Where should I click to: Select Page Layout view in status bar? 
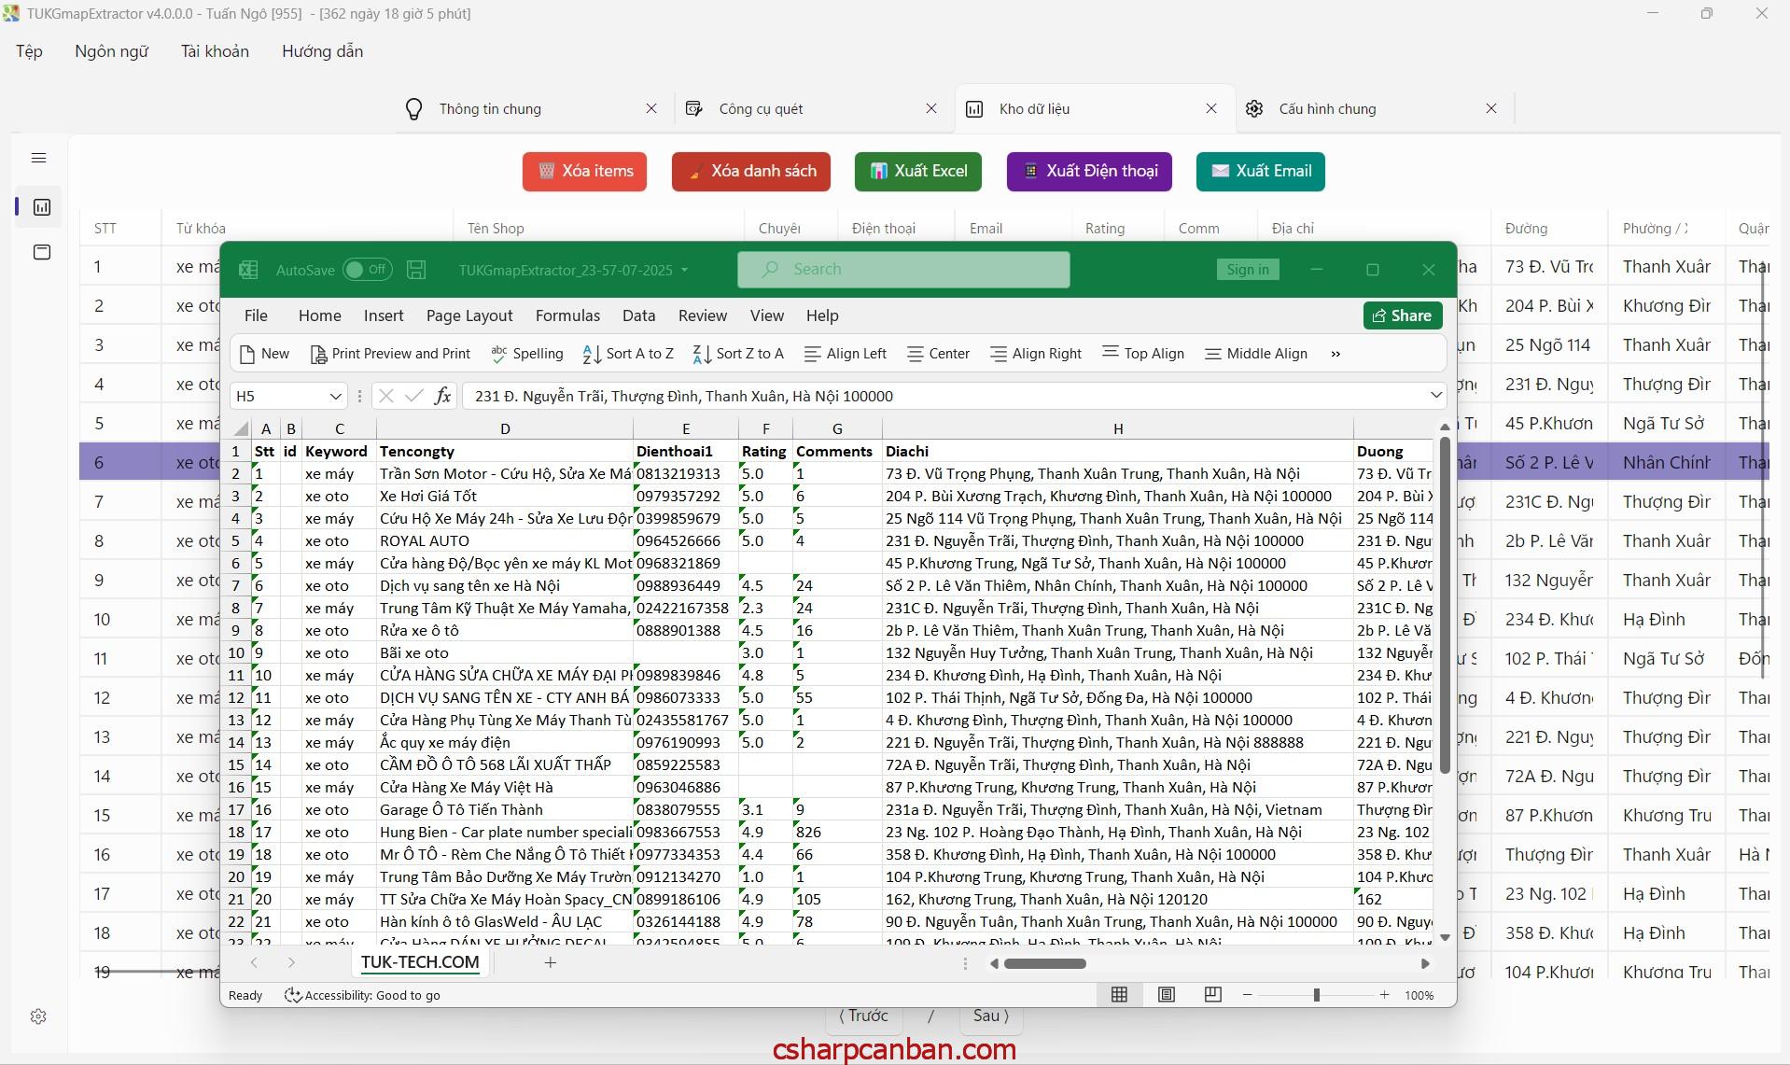click(x=1166, y=995)
